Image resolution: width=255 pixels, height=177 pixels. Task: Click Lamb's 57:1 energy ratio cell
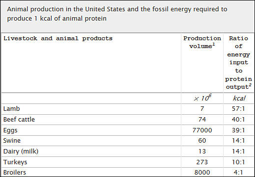[x=238, y=109]
